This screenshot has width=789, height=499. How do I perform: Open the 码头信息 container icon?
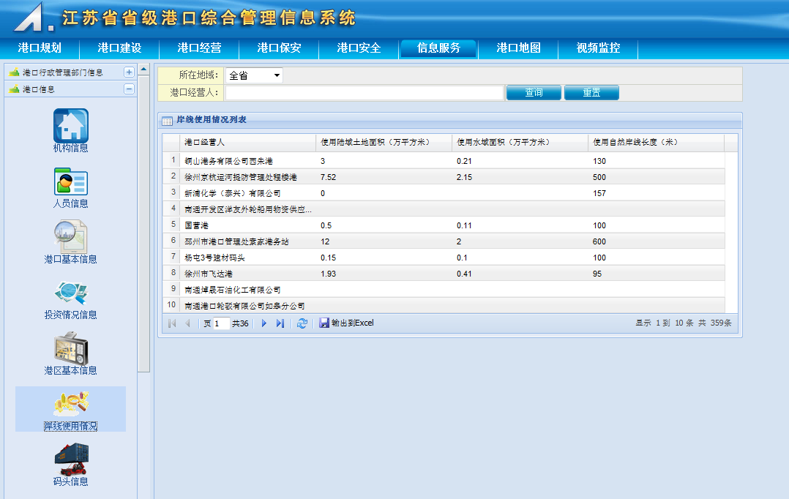(x=71, y=459)
